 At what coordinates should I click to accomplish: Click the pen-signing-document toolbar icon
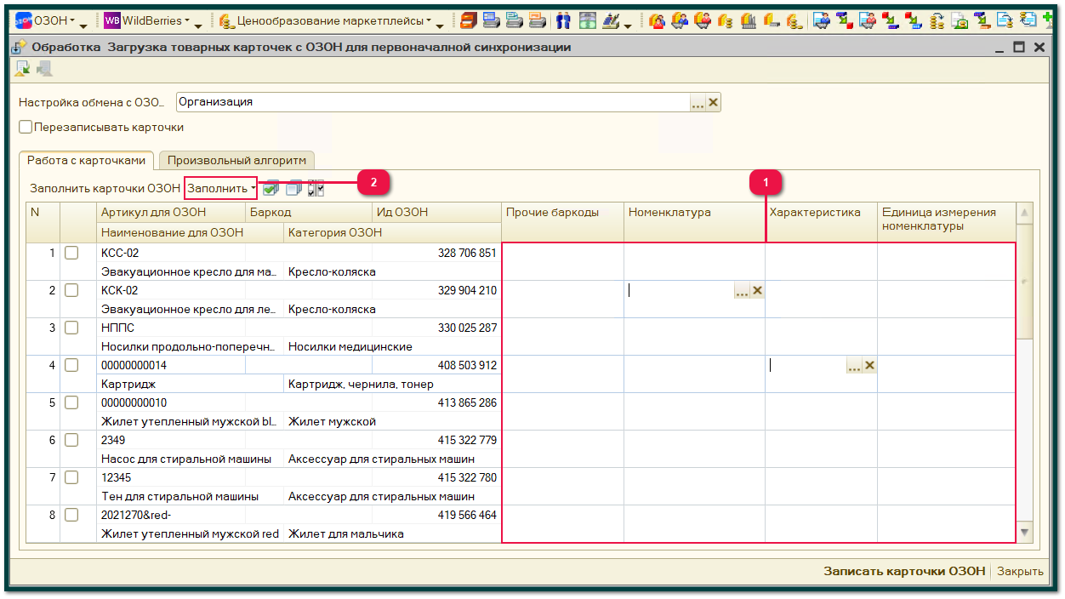pos(611,20)
